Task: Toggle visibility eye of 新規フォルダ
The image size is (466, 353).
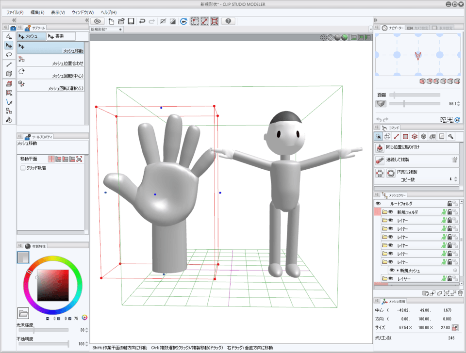Action: [391, 212]
